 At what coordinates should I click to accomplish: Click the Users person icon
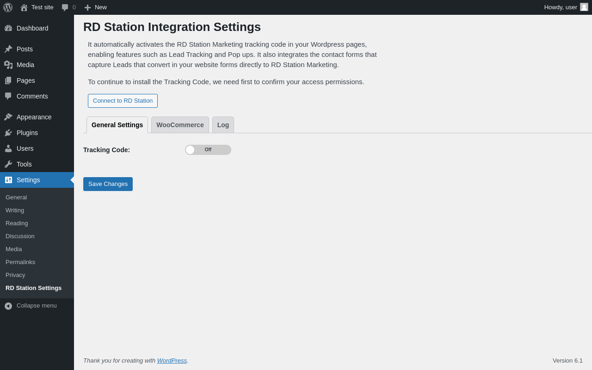8,148
